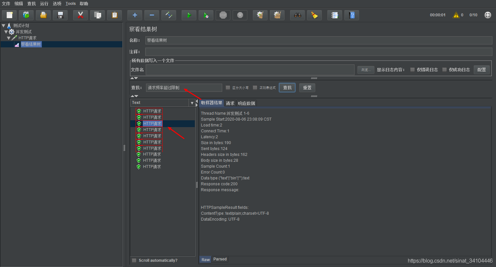This screenshot has width=496, height=267.
Task: Click the 浏览 button
Action: click(x=366, y=70)
